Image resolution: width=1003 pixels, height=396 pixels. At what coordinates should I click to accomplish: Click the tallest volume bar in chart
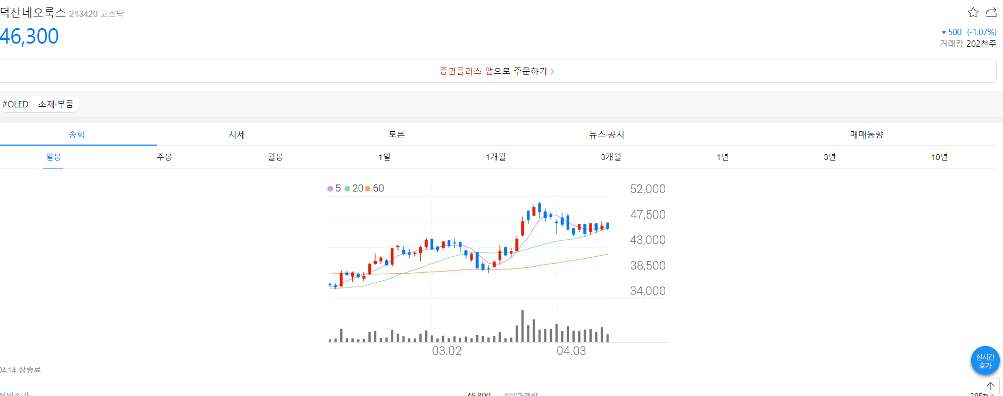pyautogui.click(x=523, y=326)
